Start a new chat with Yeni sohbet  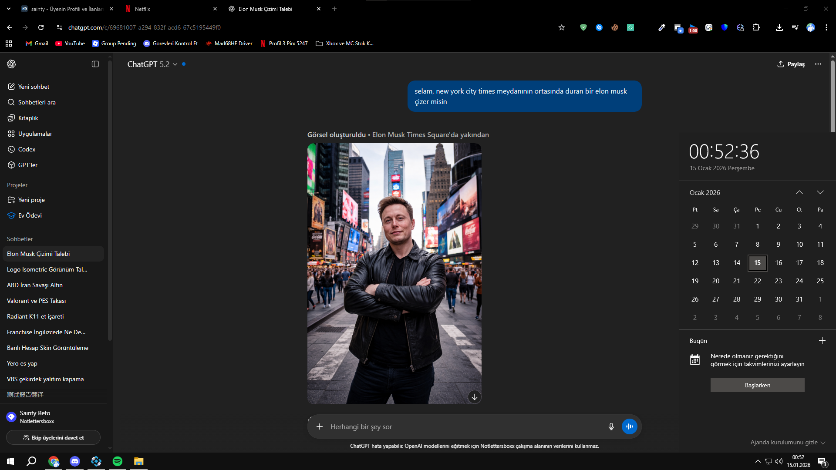(53, 87)
